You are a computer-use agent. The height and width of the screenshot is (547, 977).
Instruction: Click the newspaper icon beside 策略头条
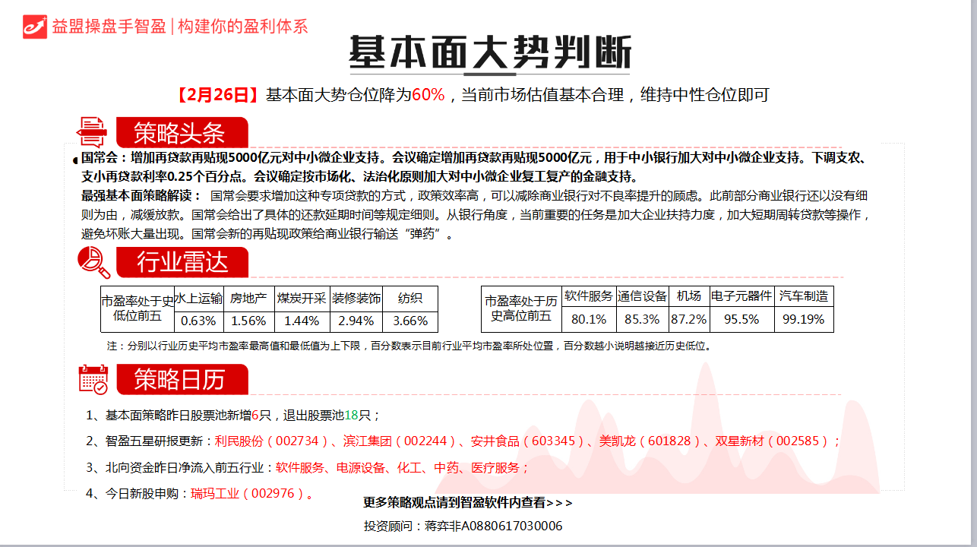(93, 132)
